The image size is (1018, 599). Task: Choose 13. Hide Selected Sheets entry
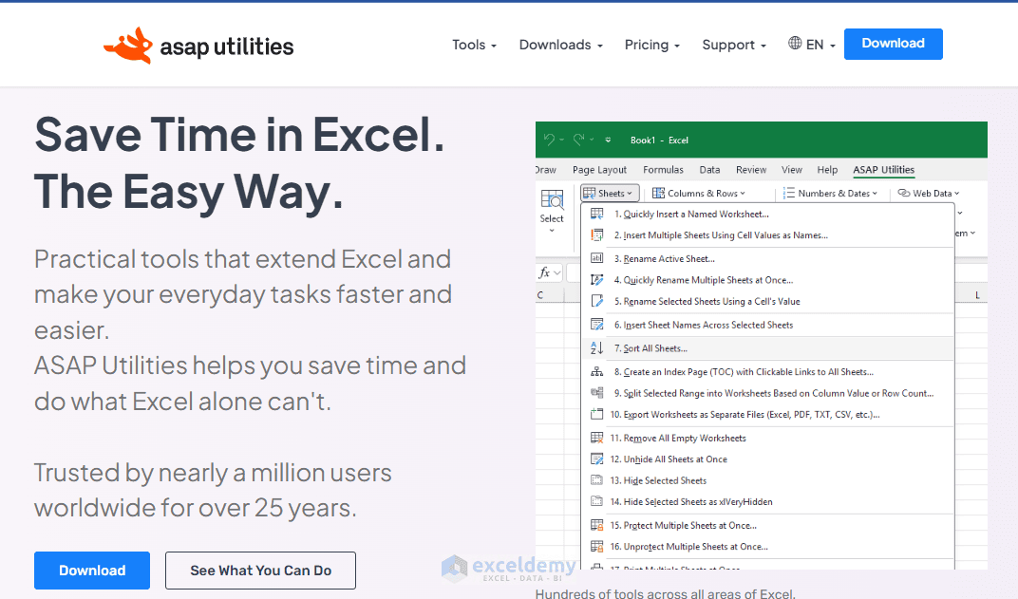click(x=768, y=480)
